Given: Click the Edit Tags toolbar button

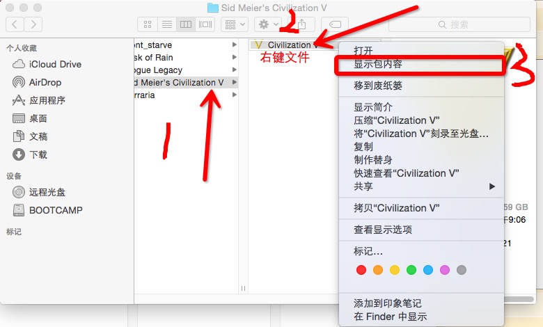Looking at the screenshot, I should point(335,24).
